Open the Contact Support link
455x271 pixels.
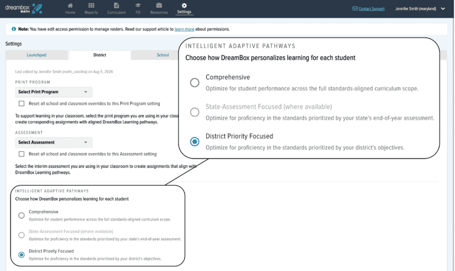(x=371, y=9)
